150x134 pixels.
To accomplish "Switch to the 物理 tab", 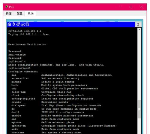I will click(x=8, y=13).
